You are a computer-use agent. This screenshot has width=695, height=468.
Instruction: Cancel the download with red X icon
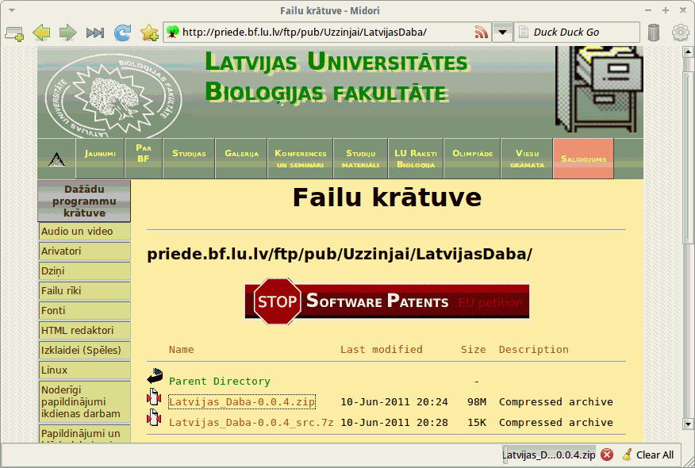[x=607, y=455]
